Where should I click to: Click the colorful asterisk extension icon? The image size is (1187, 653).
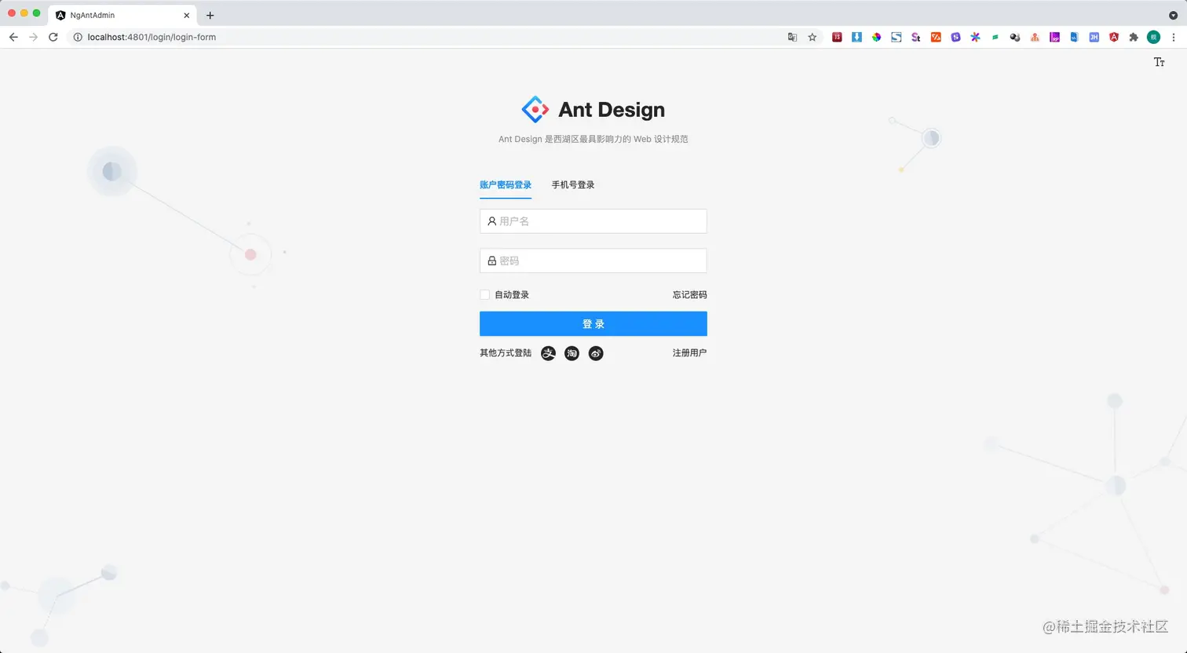[x=975, y=37]
